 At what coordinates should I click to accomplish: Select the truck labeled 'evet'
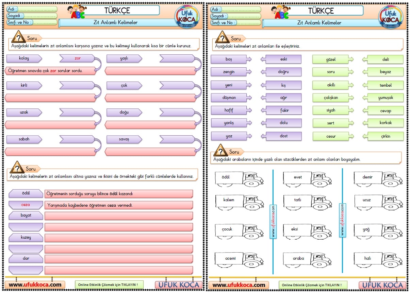pos(307,178)
